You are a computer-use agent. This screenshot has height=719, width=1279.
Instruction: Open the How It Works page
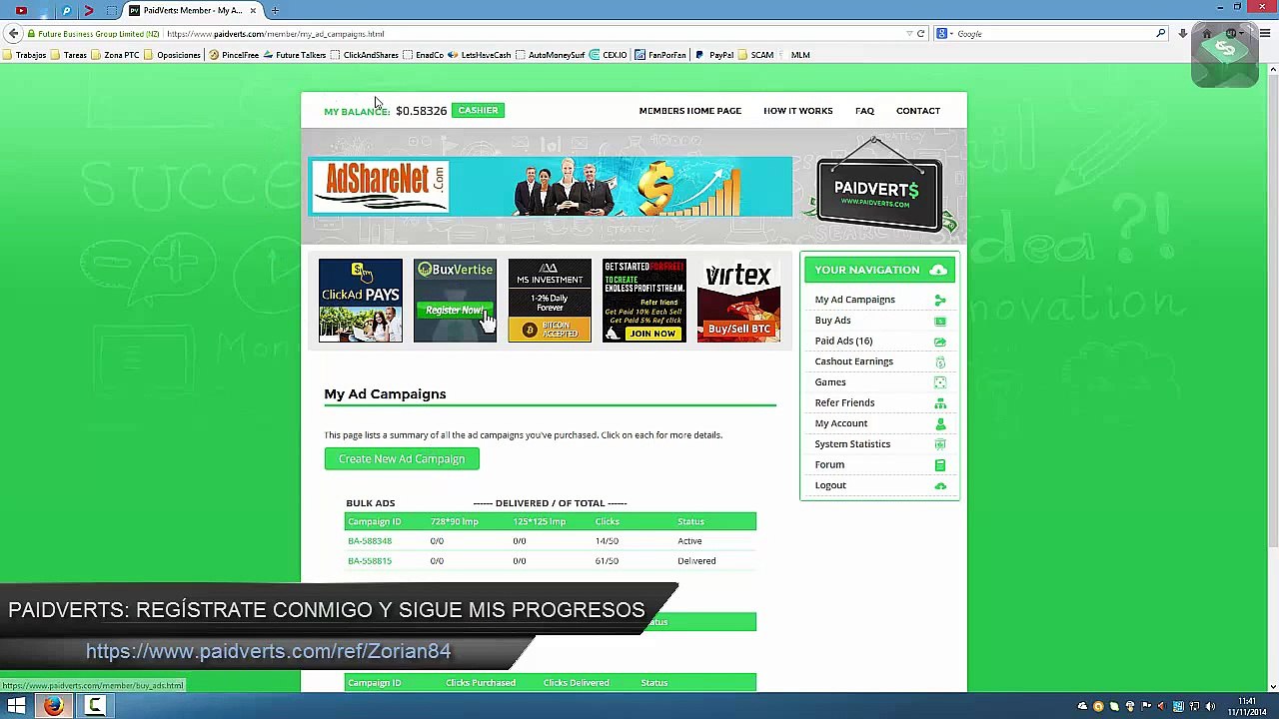pos(798,111)
